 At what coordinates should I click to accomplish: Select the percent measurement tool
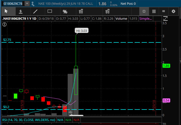pos(65,11)
